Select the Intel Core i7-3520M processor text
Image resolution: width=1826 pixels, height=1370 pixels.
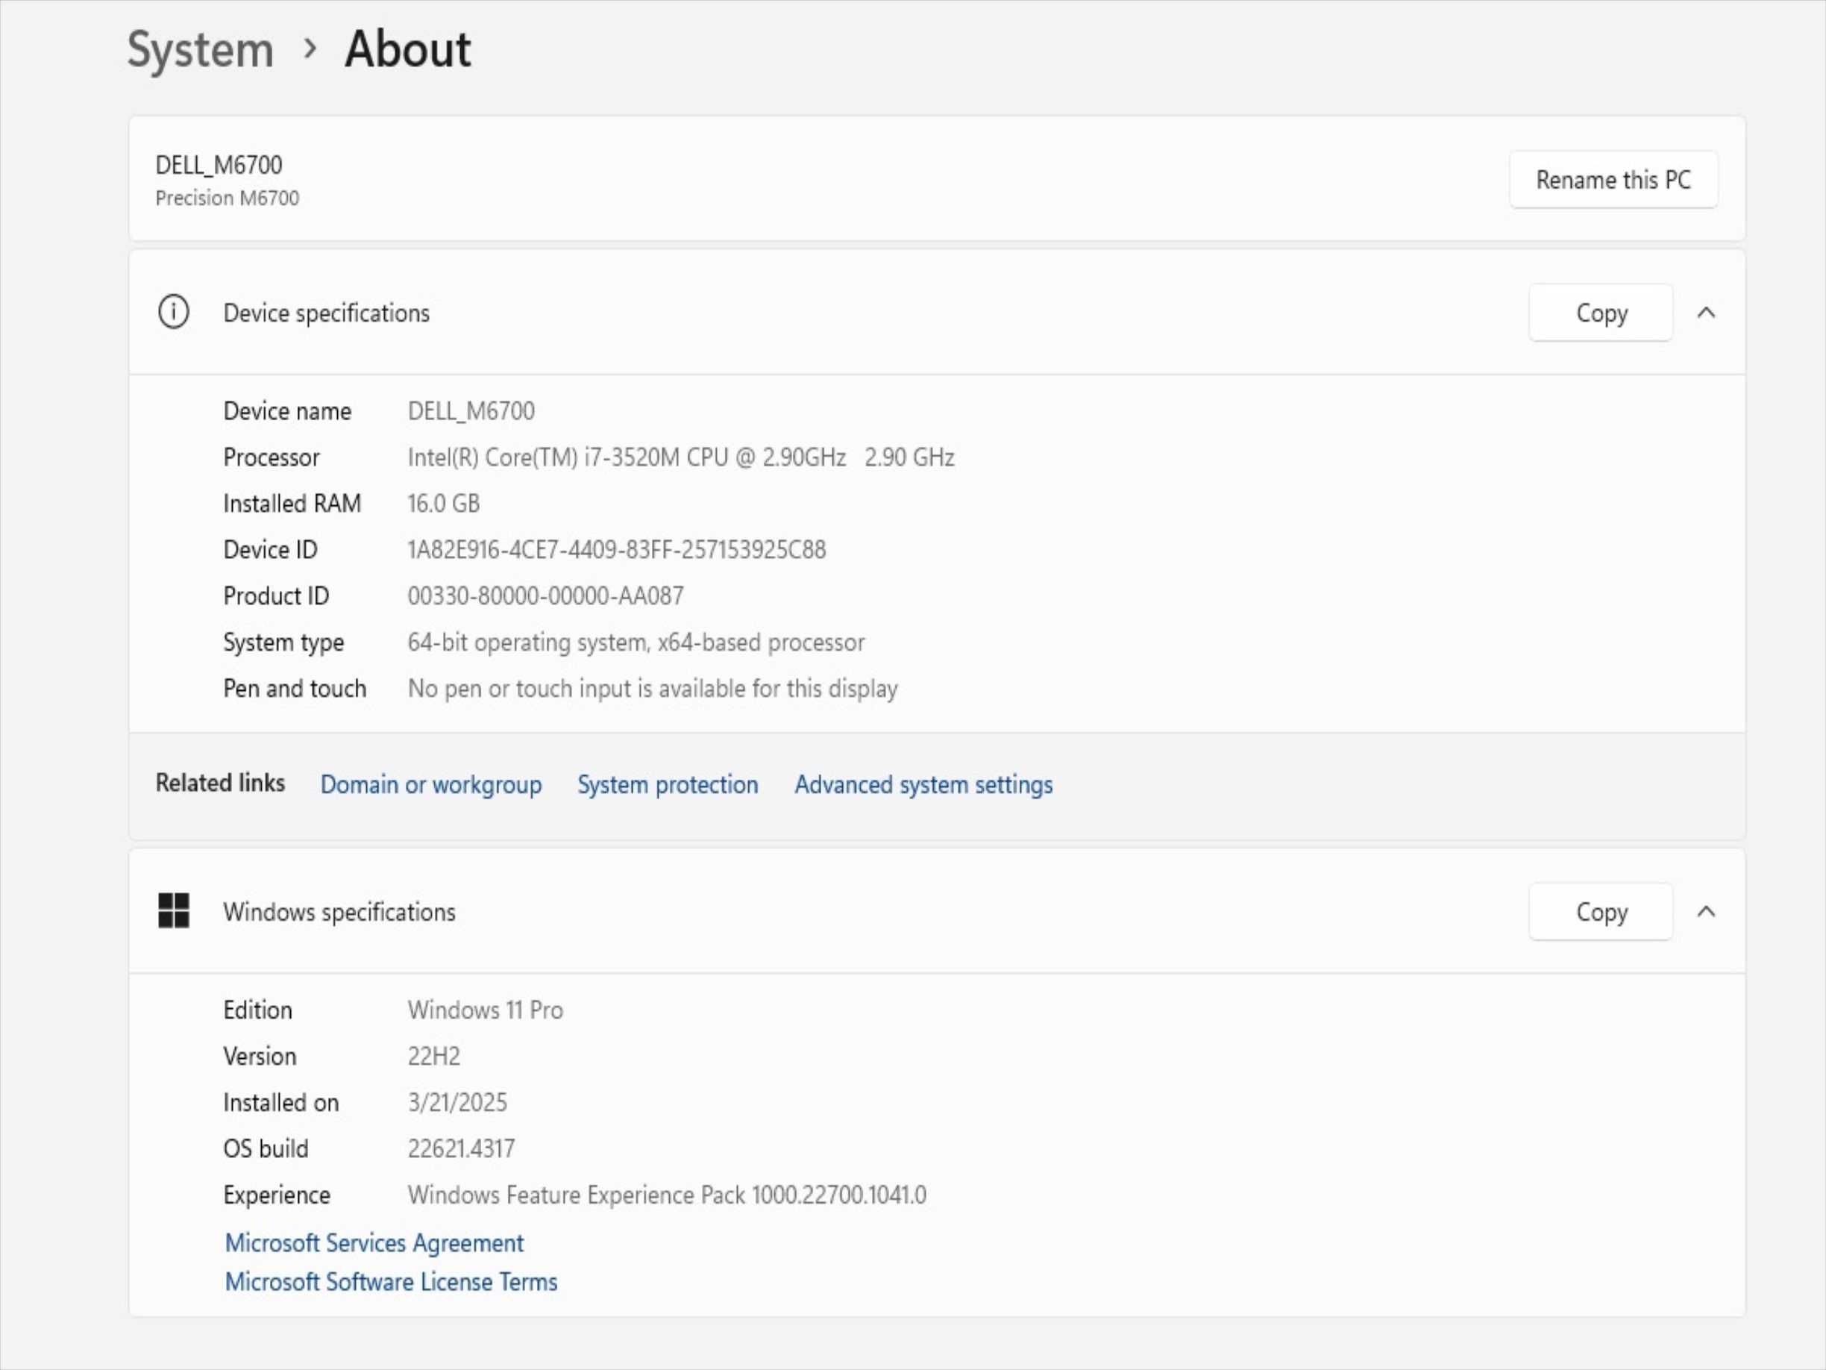pyautogui.click(x=681, y=457)
